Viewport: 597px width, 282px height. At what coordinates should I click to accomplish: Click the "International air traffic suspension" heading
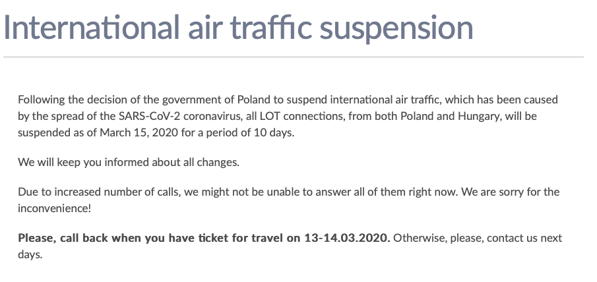[x=238, y=27]
